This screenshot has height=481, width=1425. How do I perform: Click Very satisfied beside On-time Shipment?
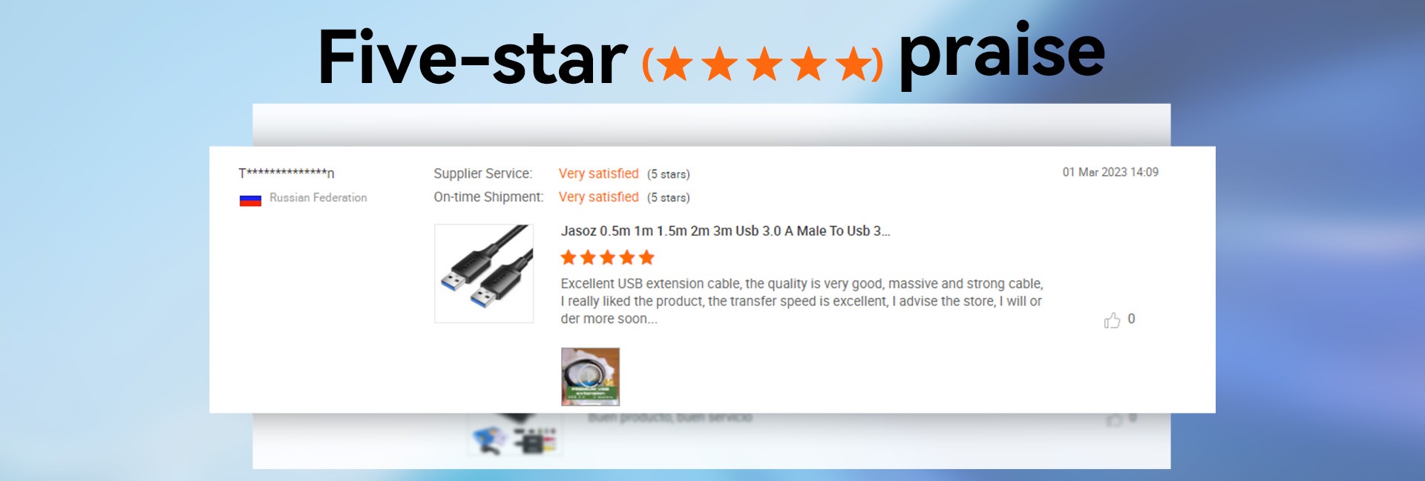click(x=598, y=197)
